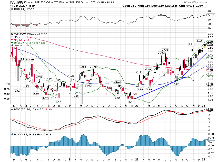
Task: Click the 1.992 low price label
Action: point(27,86)
